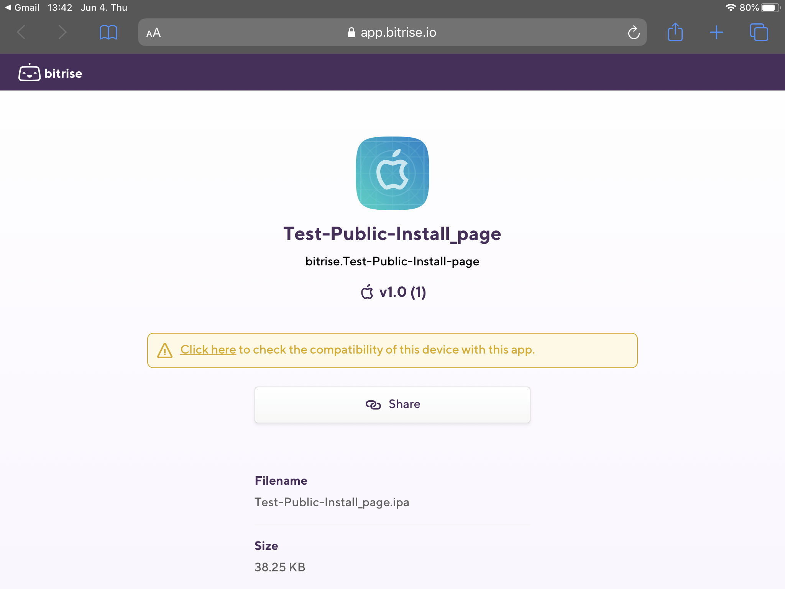Click the yellow warning triangle icon

pos(165,350)
